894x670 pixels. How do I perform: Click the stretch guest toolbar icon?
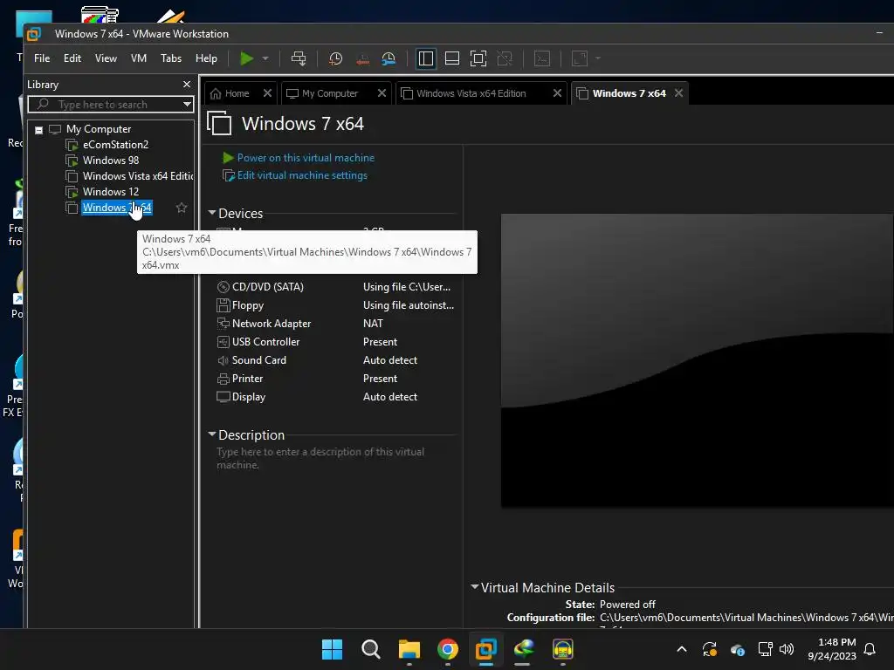click(580, 58)
